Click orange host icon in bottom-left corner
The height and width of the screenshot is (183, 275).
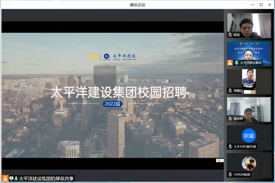coord(5,178)
